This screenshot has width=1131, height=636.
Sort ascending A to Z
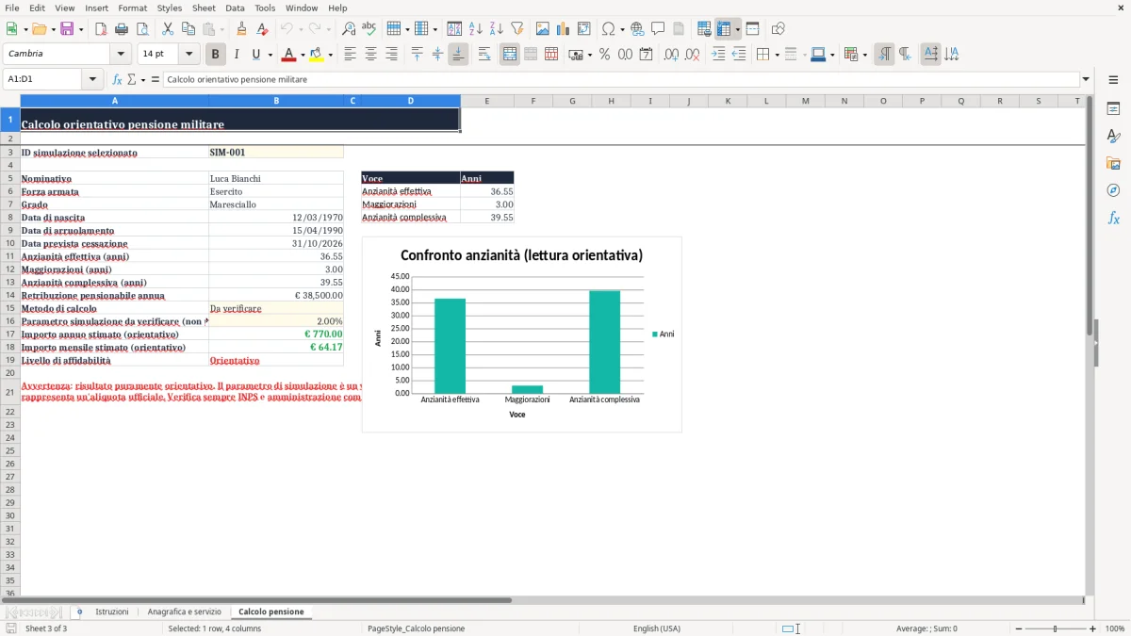pyautogui.click(x=476, y=29)
